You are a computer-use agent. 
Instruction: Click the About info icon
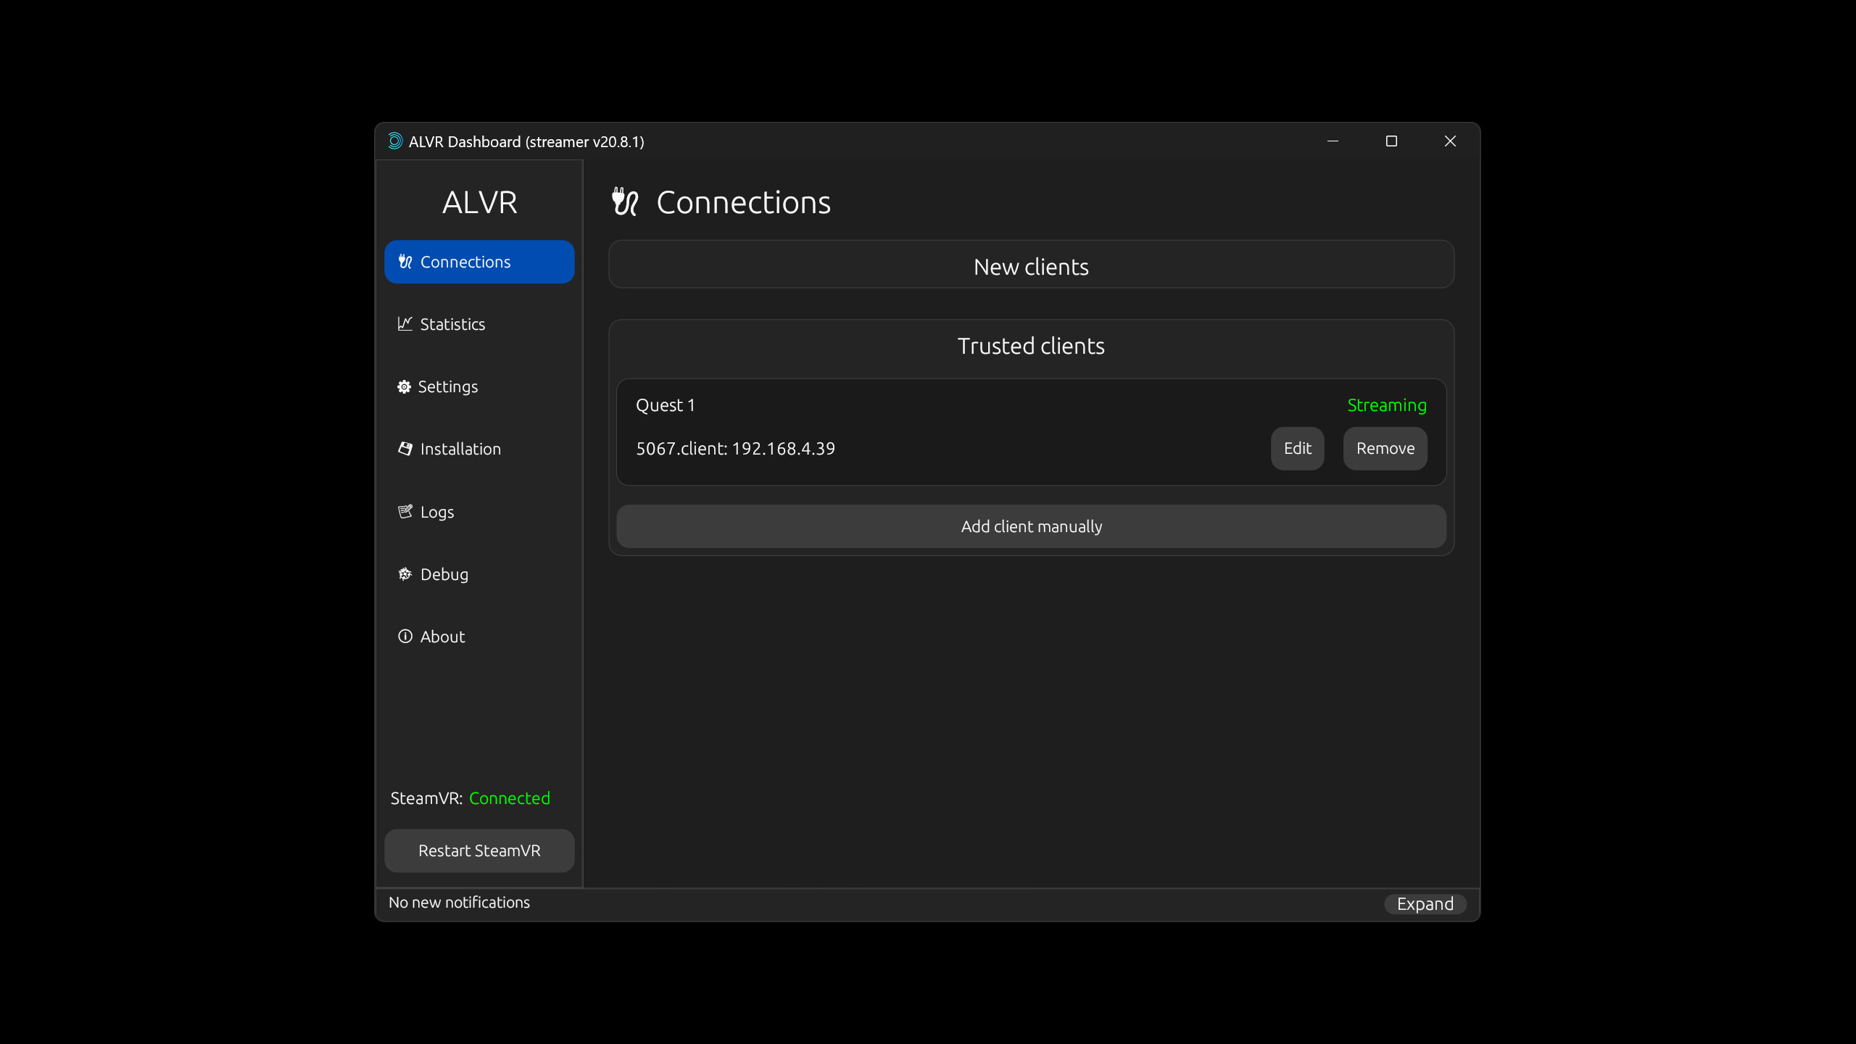pos(405,636)
